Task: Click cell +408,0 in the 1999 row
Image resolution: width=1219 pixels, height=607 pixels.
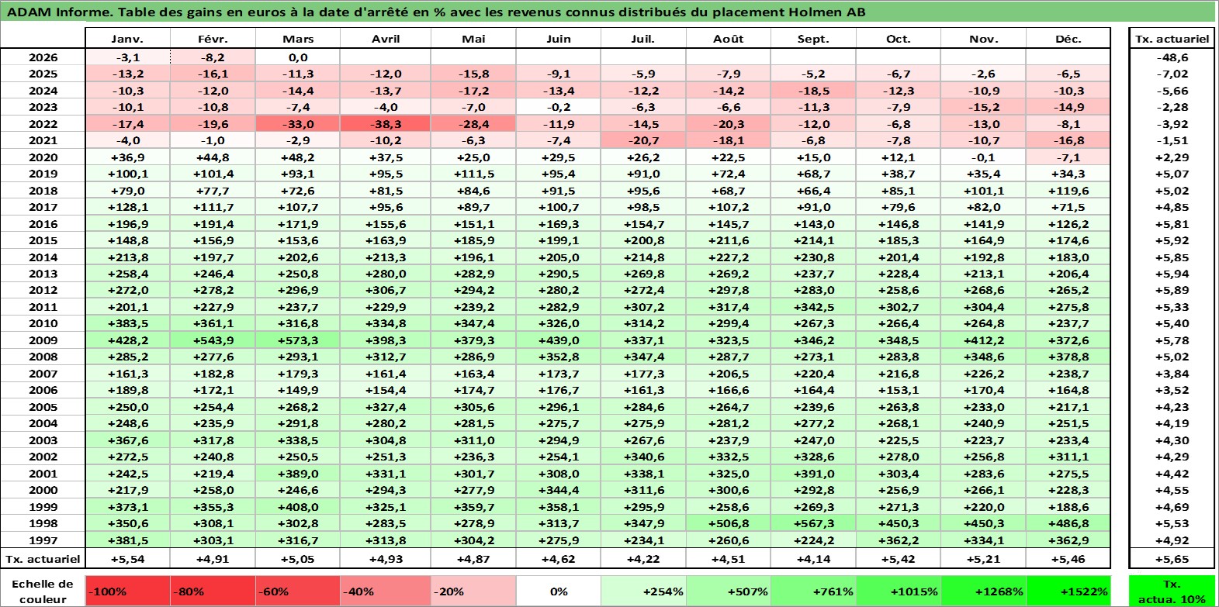Action: pyautogui.click(x=298, y=507)
